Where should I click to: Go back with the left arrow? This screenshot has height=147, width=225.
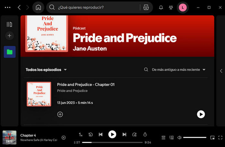point(19,7)
